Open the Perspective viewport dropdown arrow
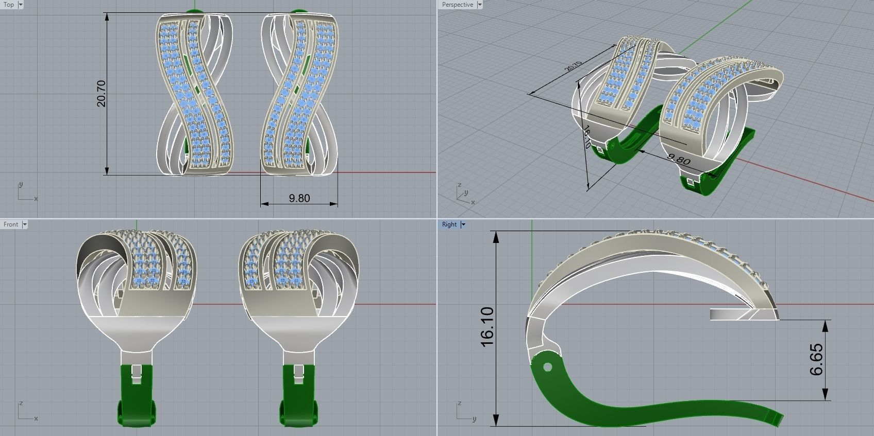This screenshot has height=436, width=874. pyautogui.click(x=480, y=5)
